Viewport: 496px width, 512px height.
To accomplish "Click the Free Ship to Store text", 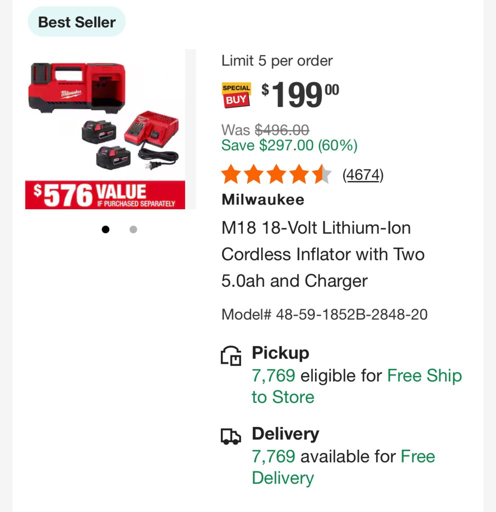I will pyautogui.click(x=356, y=386).
